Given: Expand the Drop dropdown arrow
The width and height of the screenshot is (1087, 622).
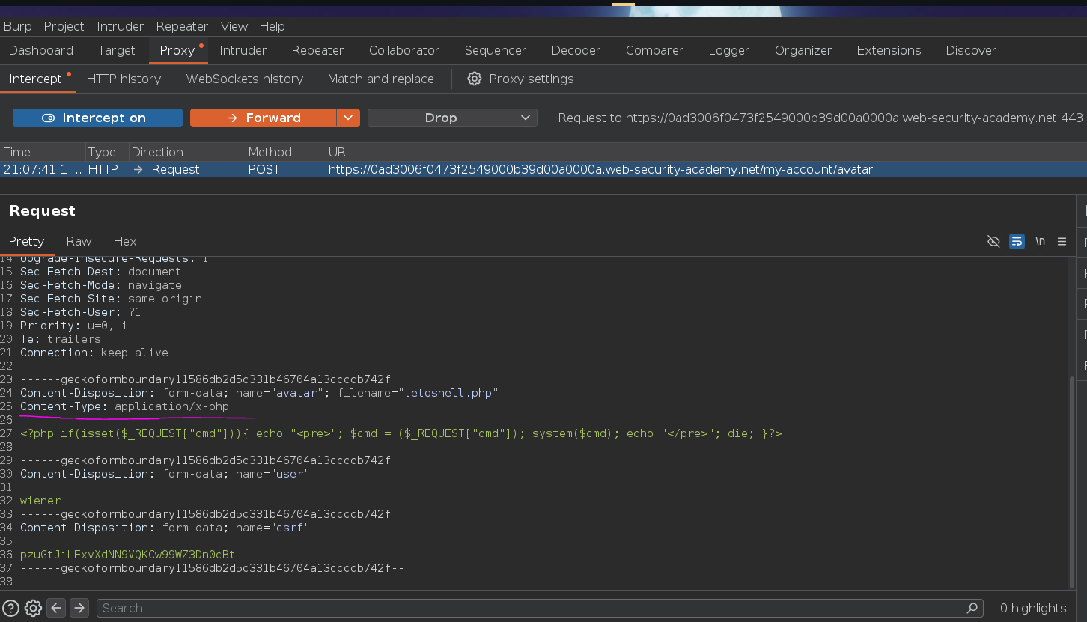Looking at the screenshot, I should click(526, 118).
